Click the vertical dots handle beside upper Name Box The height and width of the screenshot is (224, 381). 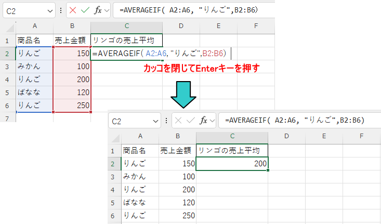click(62, 10)
